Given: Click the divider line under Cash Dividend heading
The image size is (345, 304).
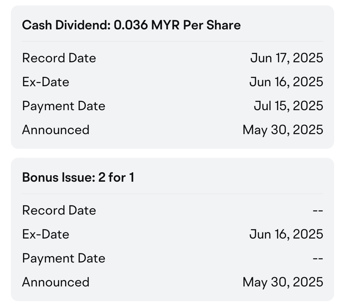Looking at the screenshot, I should (172, 41).
